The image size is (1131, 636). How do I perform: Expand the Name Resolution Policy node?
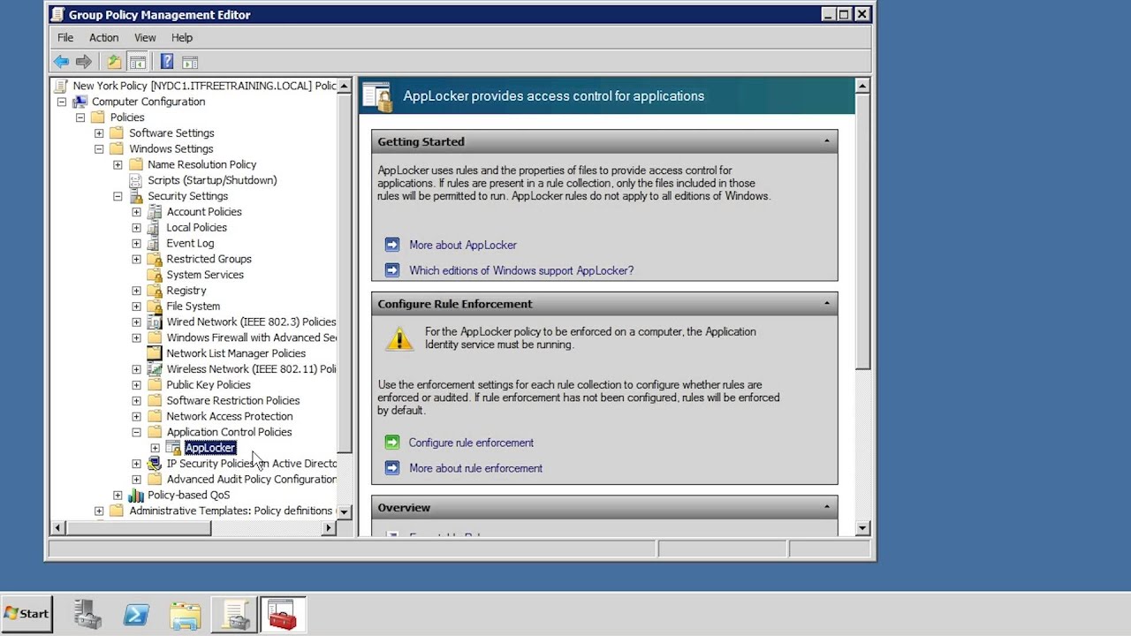[118, 164]
